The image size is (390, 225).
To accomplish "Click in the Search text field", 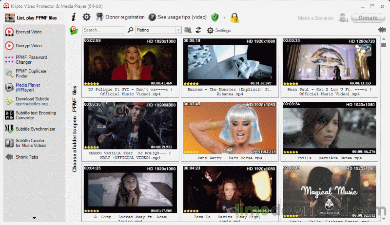I will (x=103, y=30).
